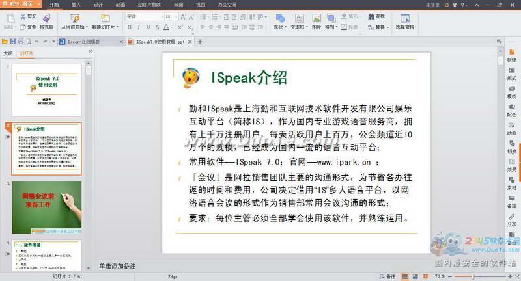Screen dimensions: 521x281
Task: Click the Redo arrow
Action: [x=45, y=42]
